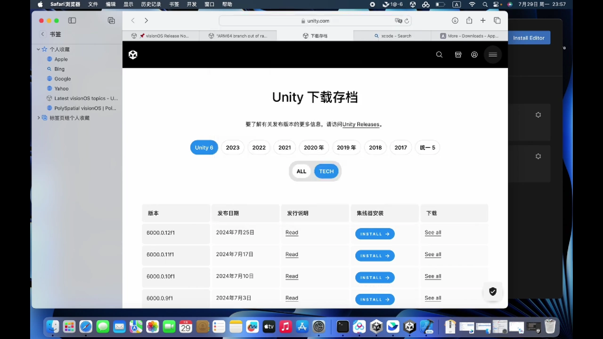The image size is (603, 339).
Task: Select the 2020 年 version pill
Action: click(x=314, y=147)
